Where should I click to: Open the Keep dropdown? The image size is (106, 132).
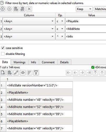tap(84, 9)
